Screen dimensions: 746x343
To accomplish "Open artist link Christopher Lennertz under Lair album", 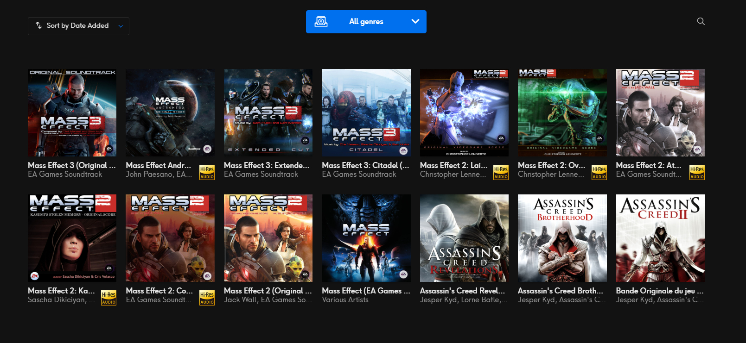I will click(453, 175).
